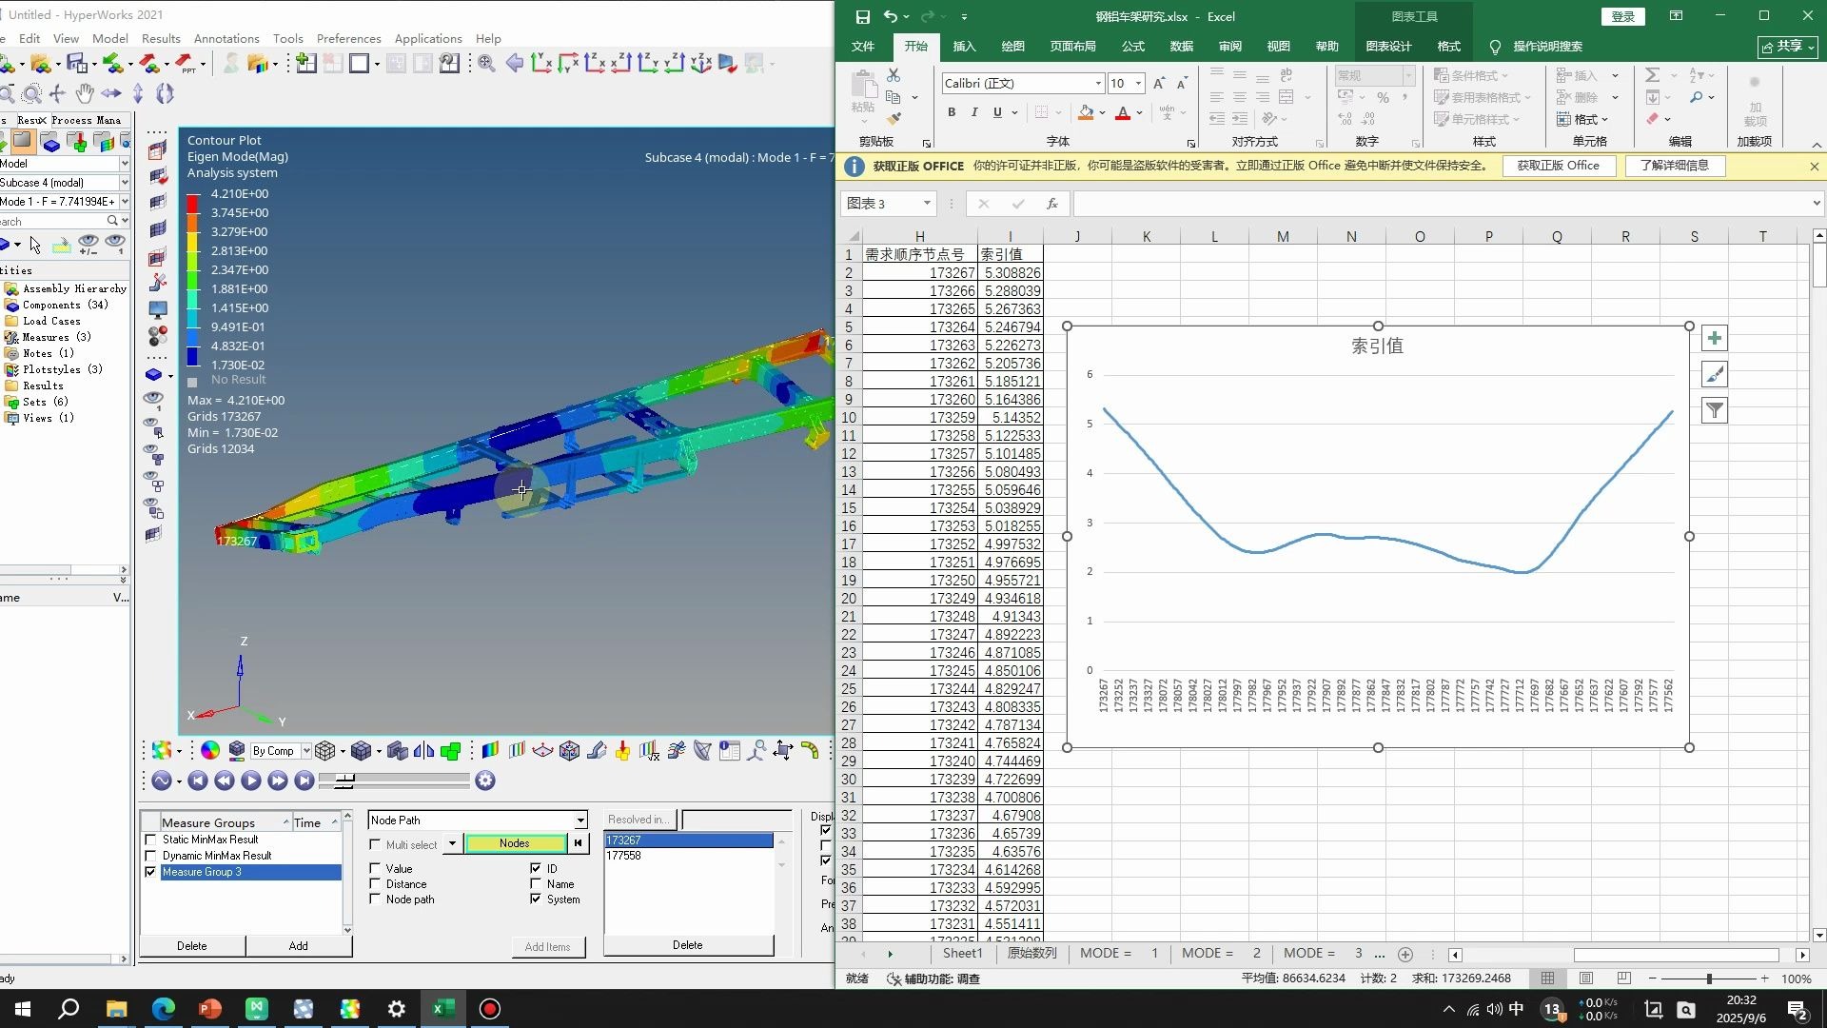Switch to the Sheet1 worksheet tab
Image resolution: width=1827 pixels, height=1028 pixels.
[962, 953]
